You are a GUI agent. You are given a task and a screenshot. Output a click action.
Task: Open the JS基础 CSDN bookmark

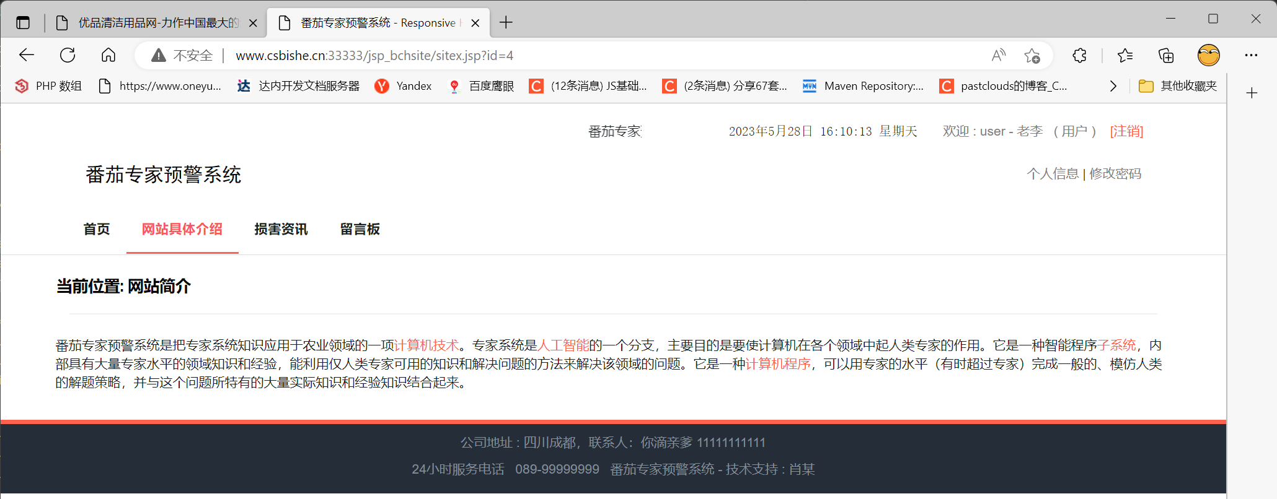[588, 86]
